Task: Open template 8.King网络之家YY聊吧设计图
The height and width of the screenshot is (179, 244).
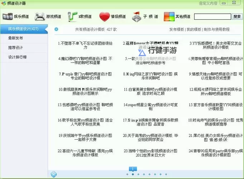Action: point(150,76)
